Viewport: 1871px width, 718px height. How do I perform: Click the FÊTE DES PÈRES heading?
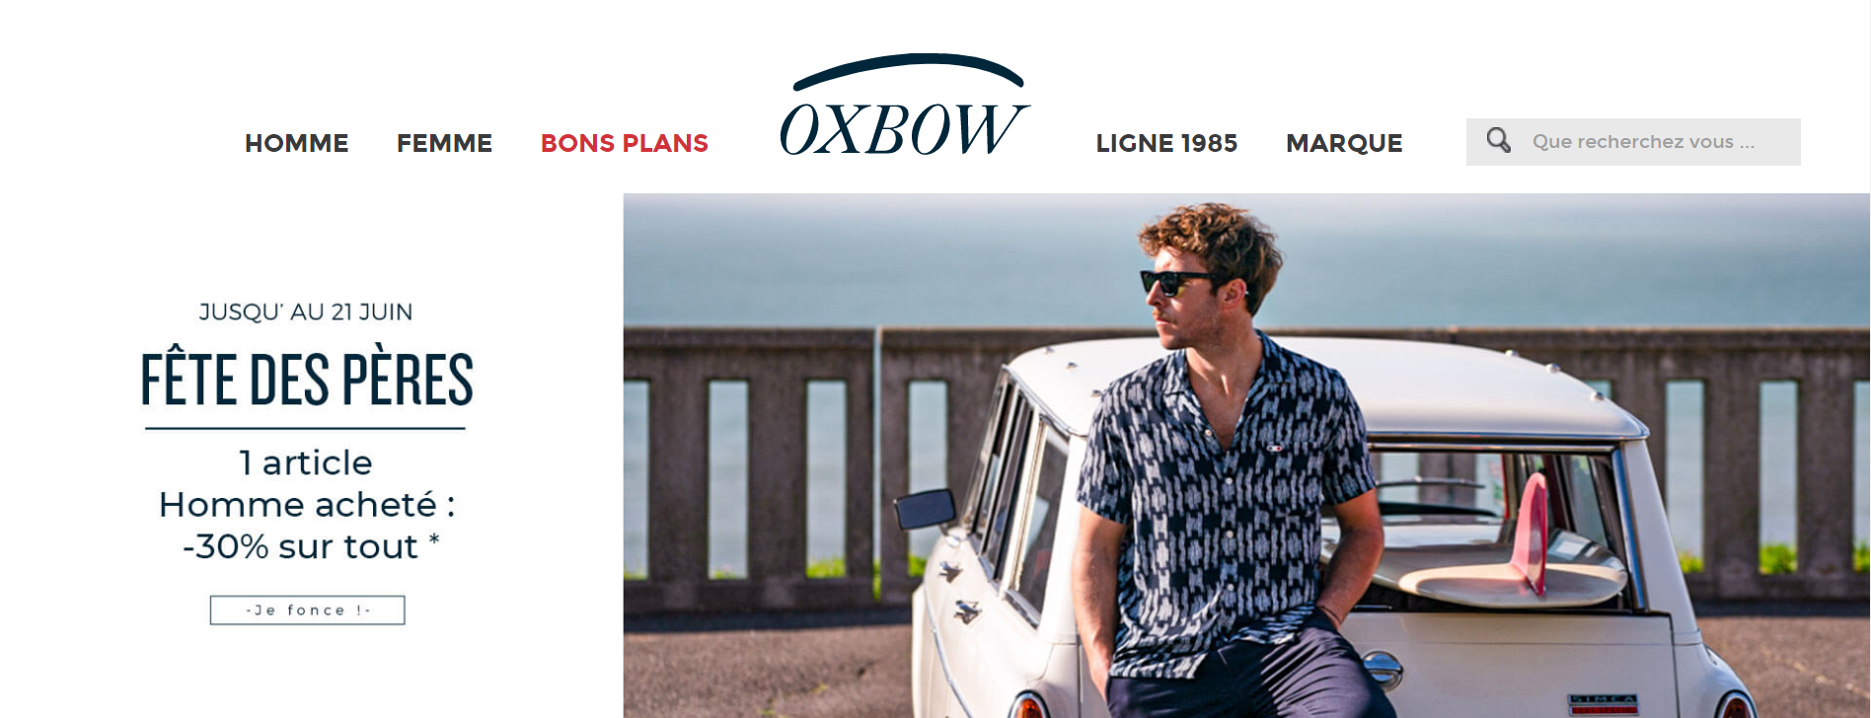pos(307,380)
